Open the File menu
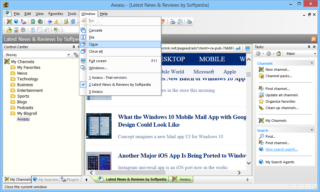Image resolution: width=320 pixels, height=192 pixels. point(17,14)
